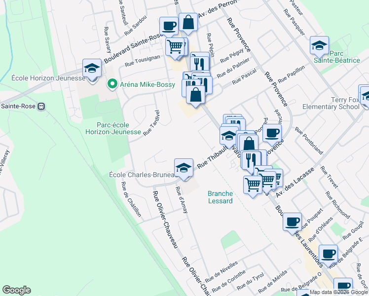Click the Rue de Nivelles street label
This screenshot has width=369, height=296.
point(221,272)
